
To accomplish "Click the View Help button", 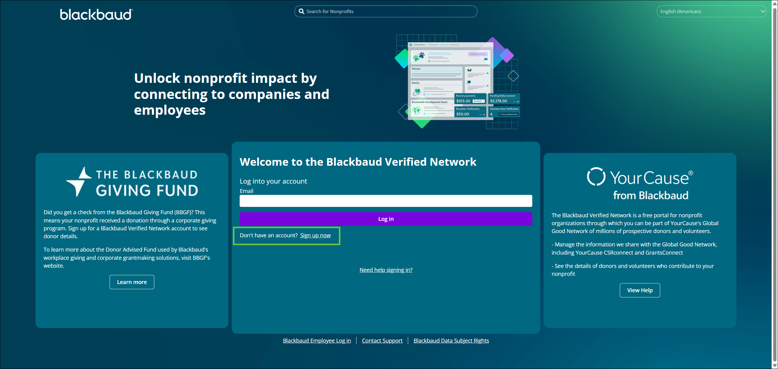I will point(640,290).
